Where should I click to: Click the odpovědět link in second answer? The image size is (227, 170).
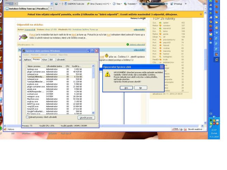coord(139,50)
